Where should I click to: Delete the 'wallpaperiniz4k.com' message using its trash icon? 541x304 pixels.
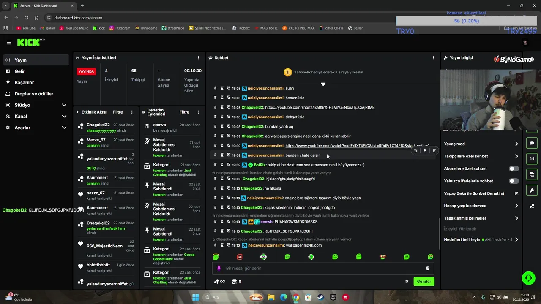pos(215,245)
